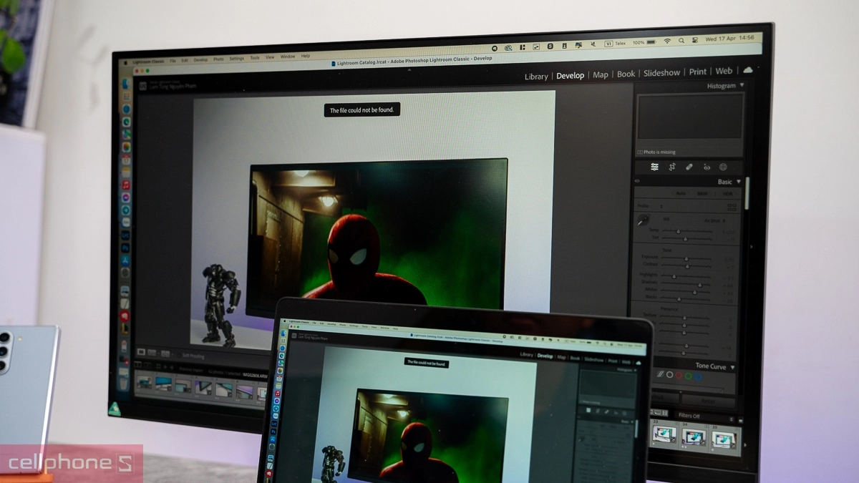The image size is (859, 483).
Task: Toggle the Basic panel visibility switch
Action: click(637, 181)
